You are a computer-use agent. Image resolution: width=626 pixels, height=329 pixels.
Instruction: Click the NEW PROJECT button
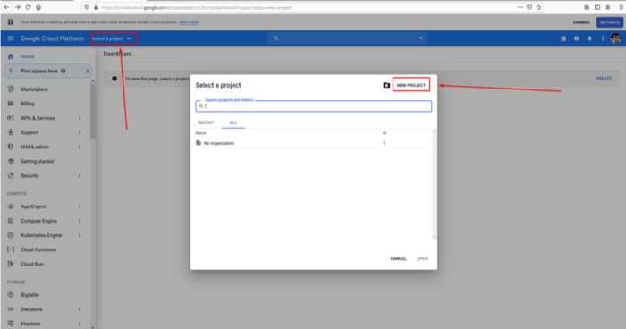click(x=411, y=85)
